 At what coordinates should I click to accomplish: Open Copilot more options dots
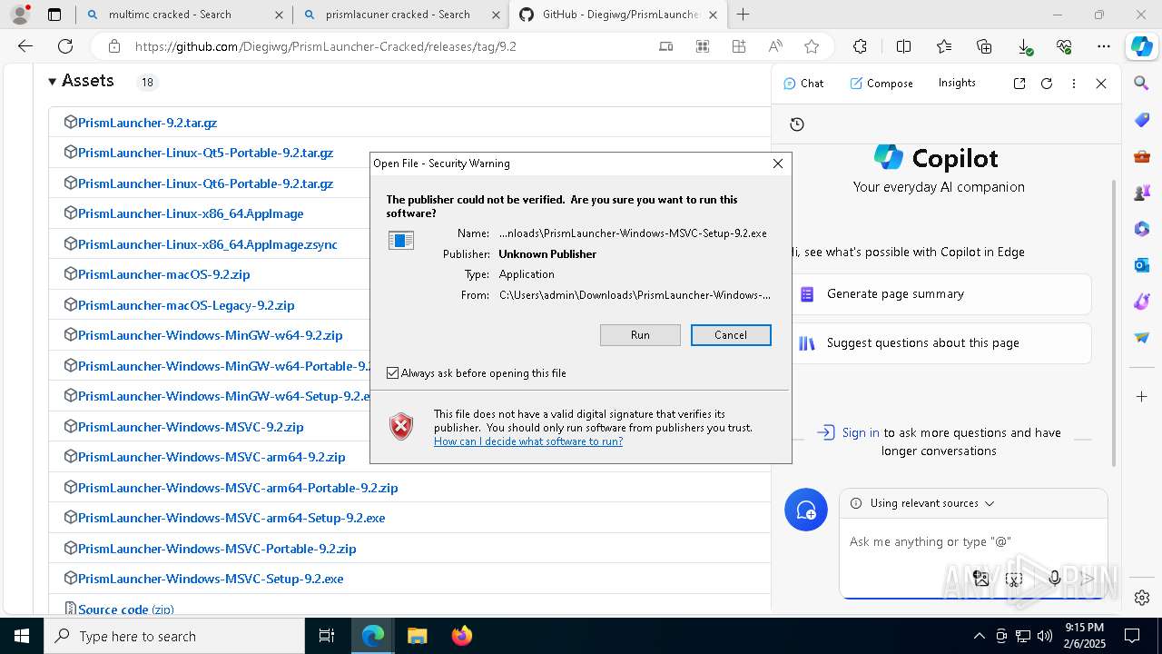[1074, 84]
